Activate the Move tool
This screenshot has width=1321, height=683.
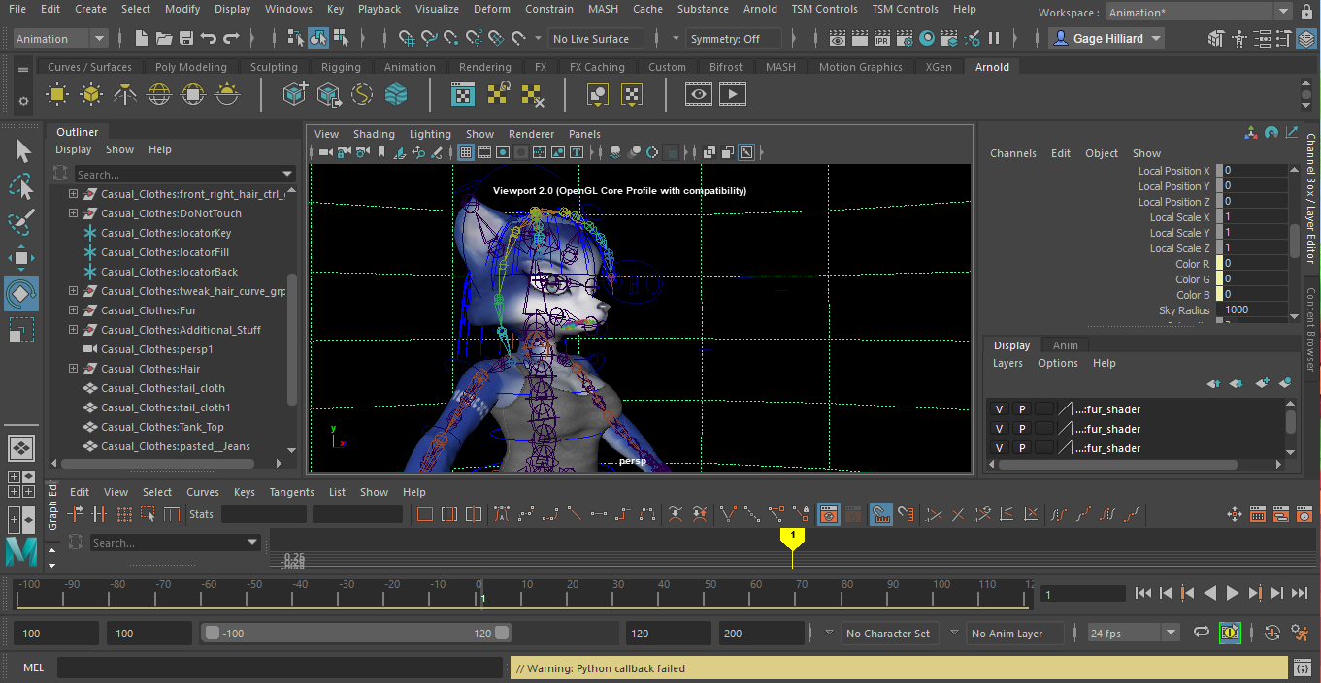pos(21,257)
